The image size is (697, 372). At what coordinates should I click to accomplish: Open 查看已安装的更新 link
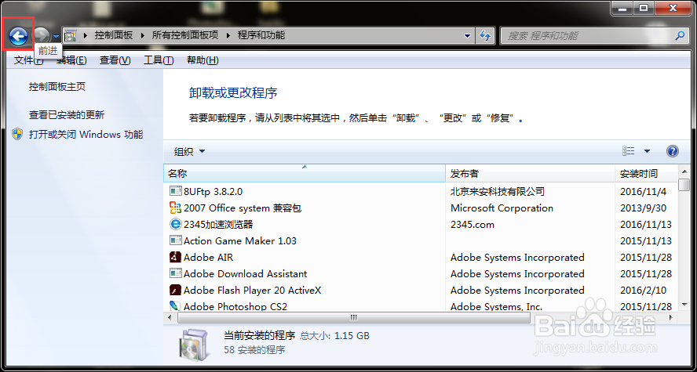(67, 115)
